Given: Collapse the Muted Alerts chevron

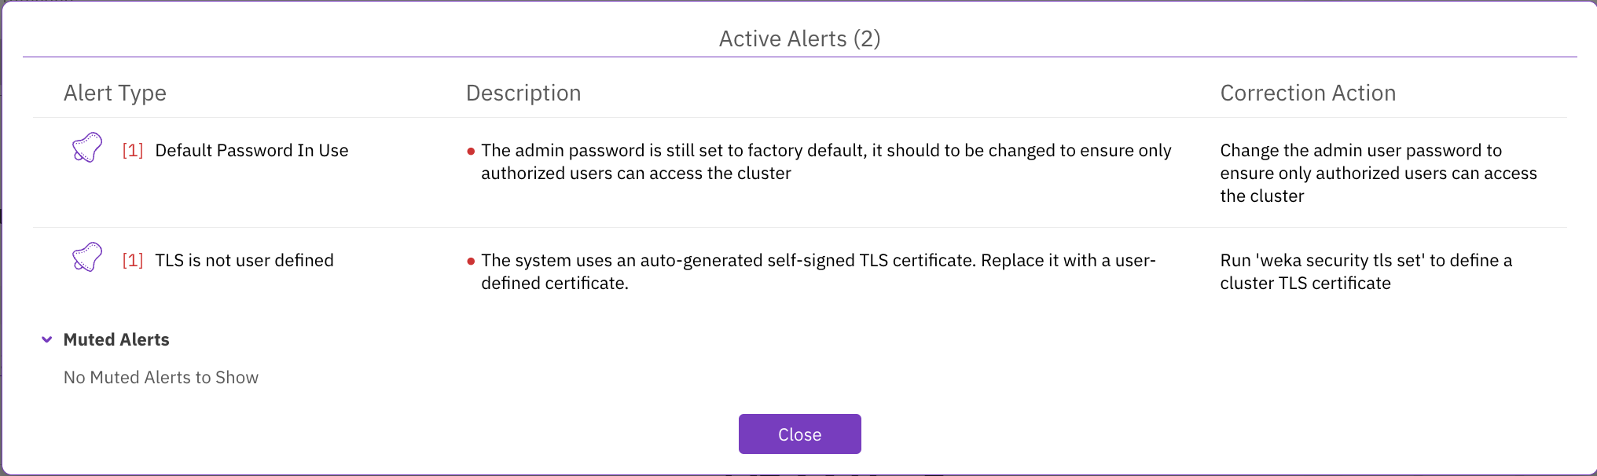Looking at the screenshot, I should tap(47, 339).
